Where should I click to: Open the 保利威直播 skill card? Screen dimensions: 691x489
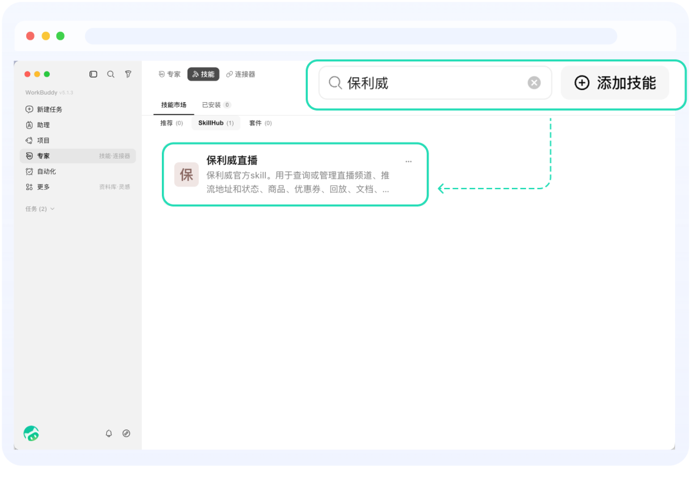295,175
